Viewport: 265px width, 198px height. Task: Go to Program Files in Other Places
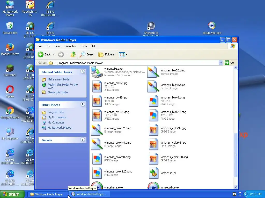click(x=56, y=112)
